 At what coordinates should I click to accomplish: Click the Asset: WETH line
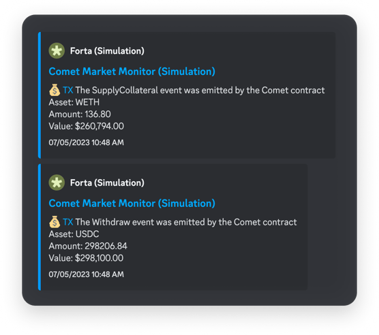coord(74,102)
